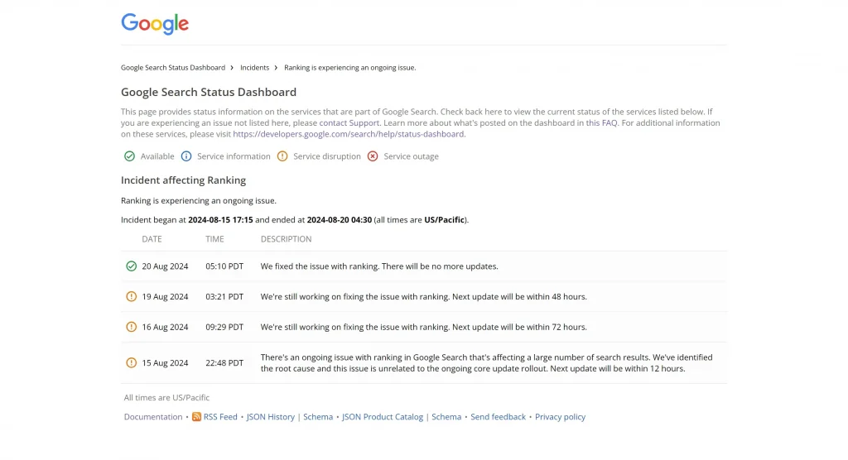Image resolution: width=848 pixels, height=460 pixels.
Task: Open Schema link next to JSON History
Action: (x=318, y=417)
